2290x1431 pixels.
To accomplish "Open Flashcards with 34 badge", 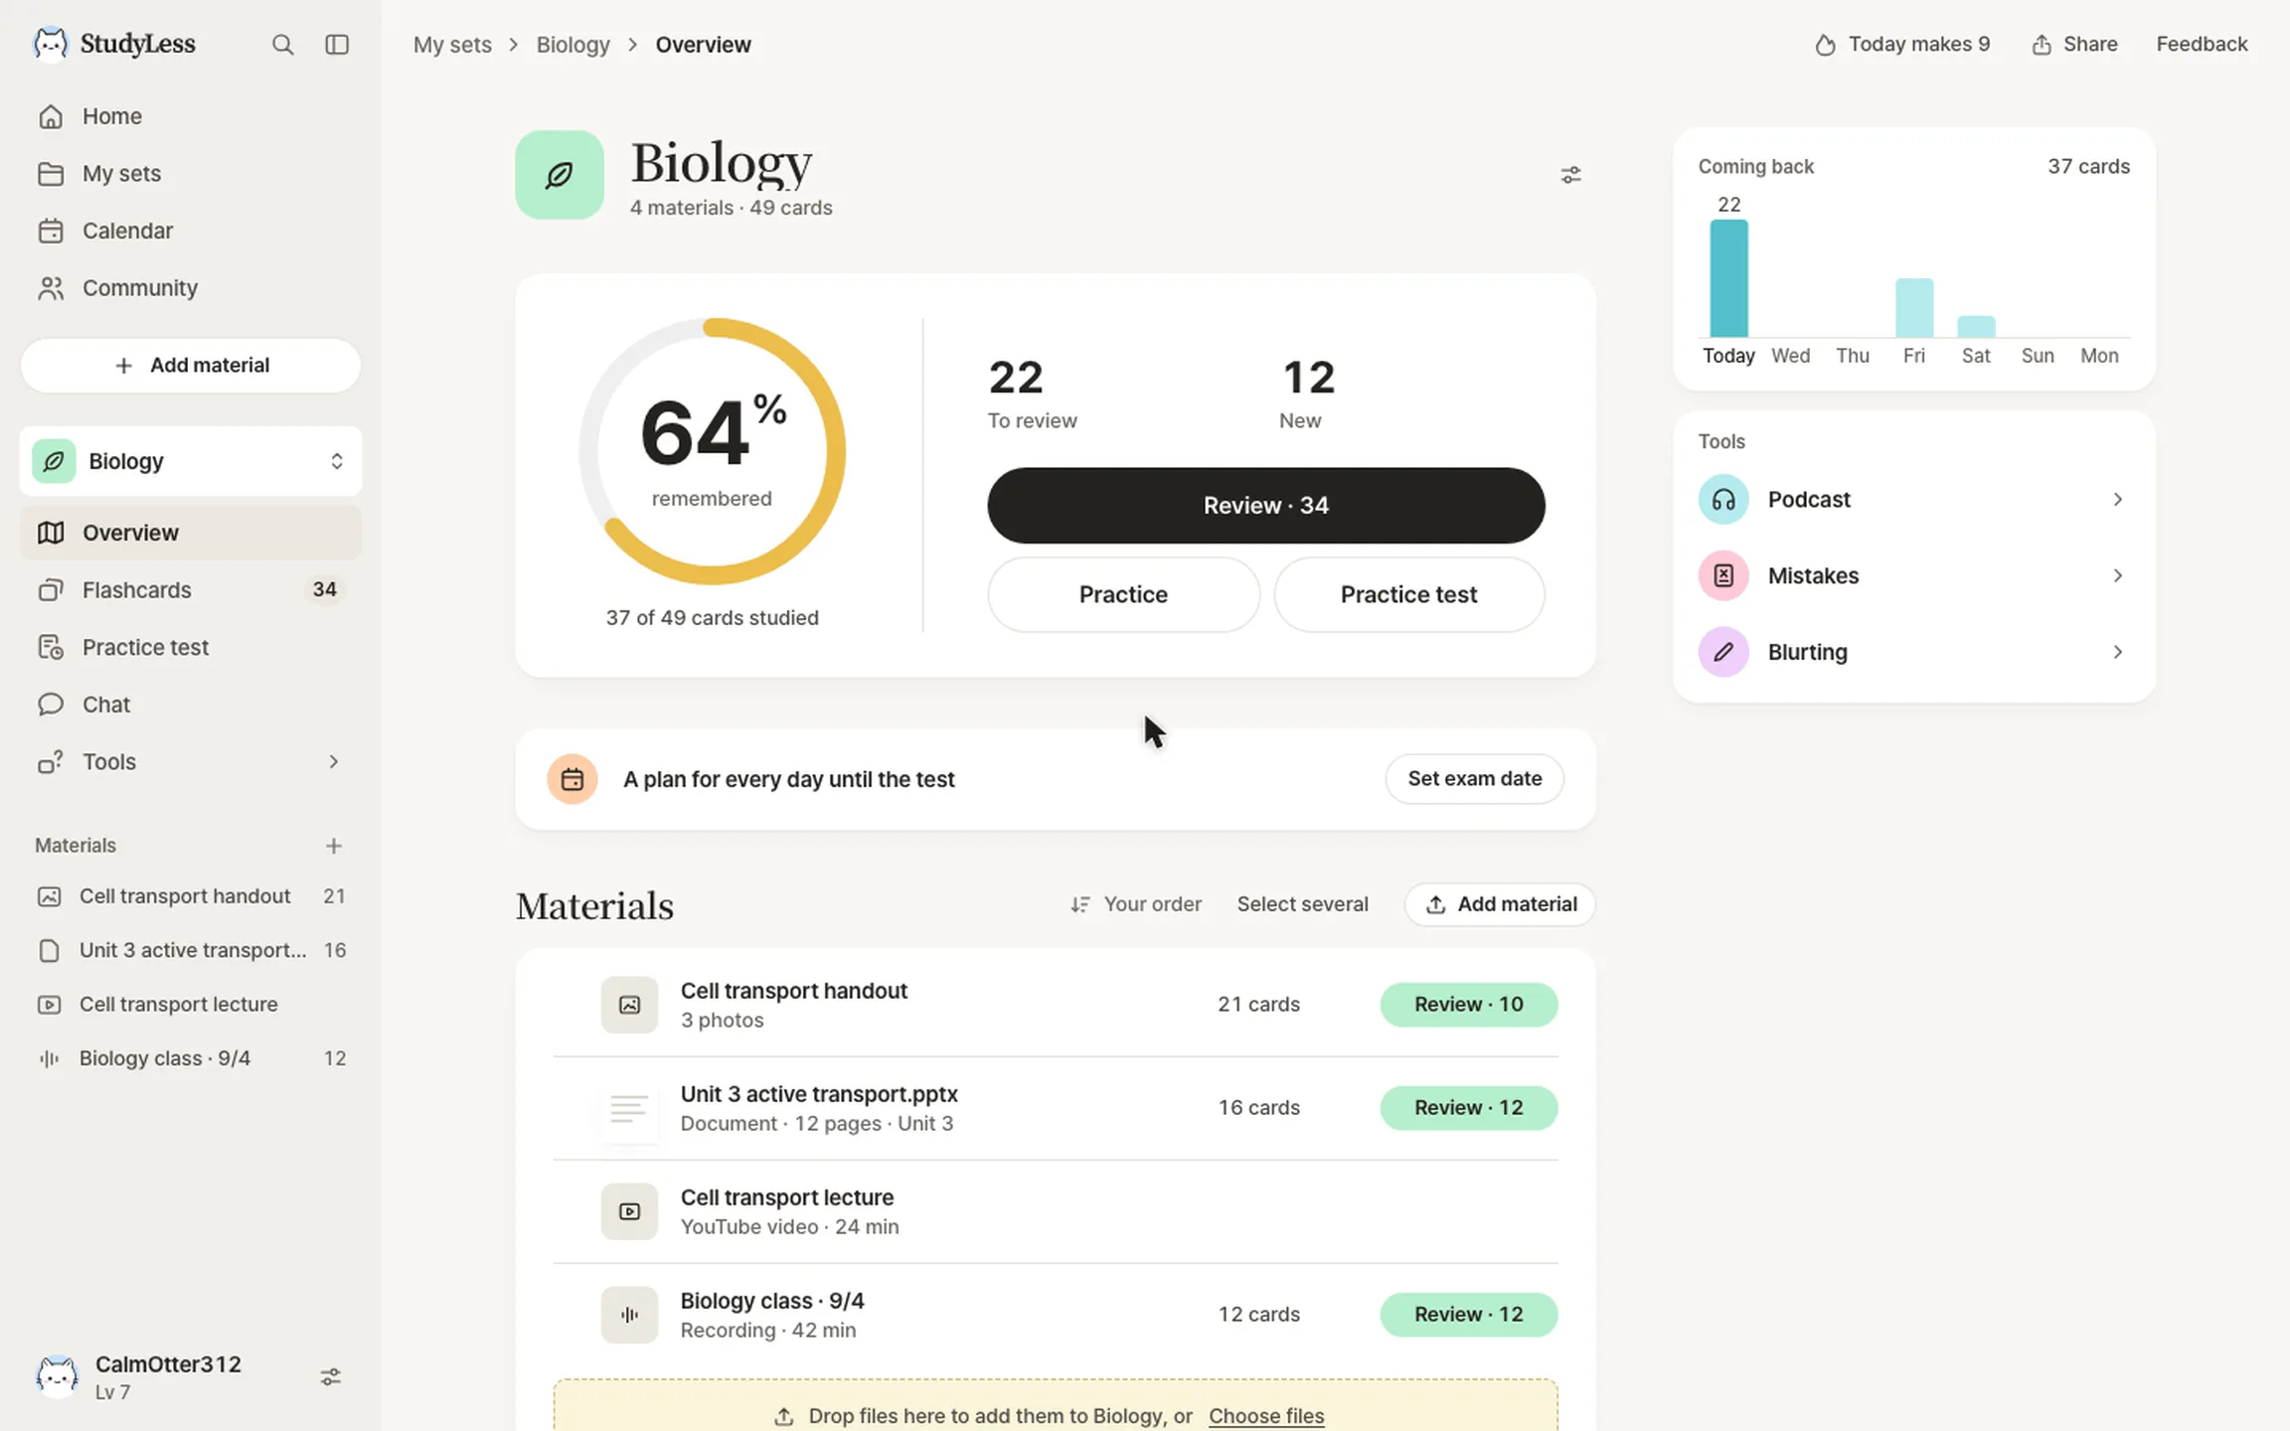I will [x=191, y=590].
